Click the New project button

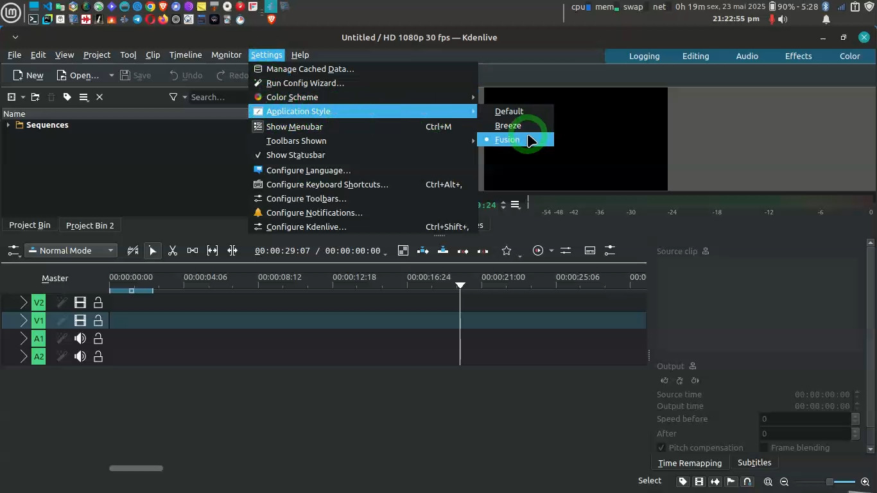(x=28, y=75)
